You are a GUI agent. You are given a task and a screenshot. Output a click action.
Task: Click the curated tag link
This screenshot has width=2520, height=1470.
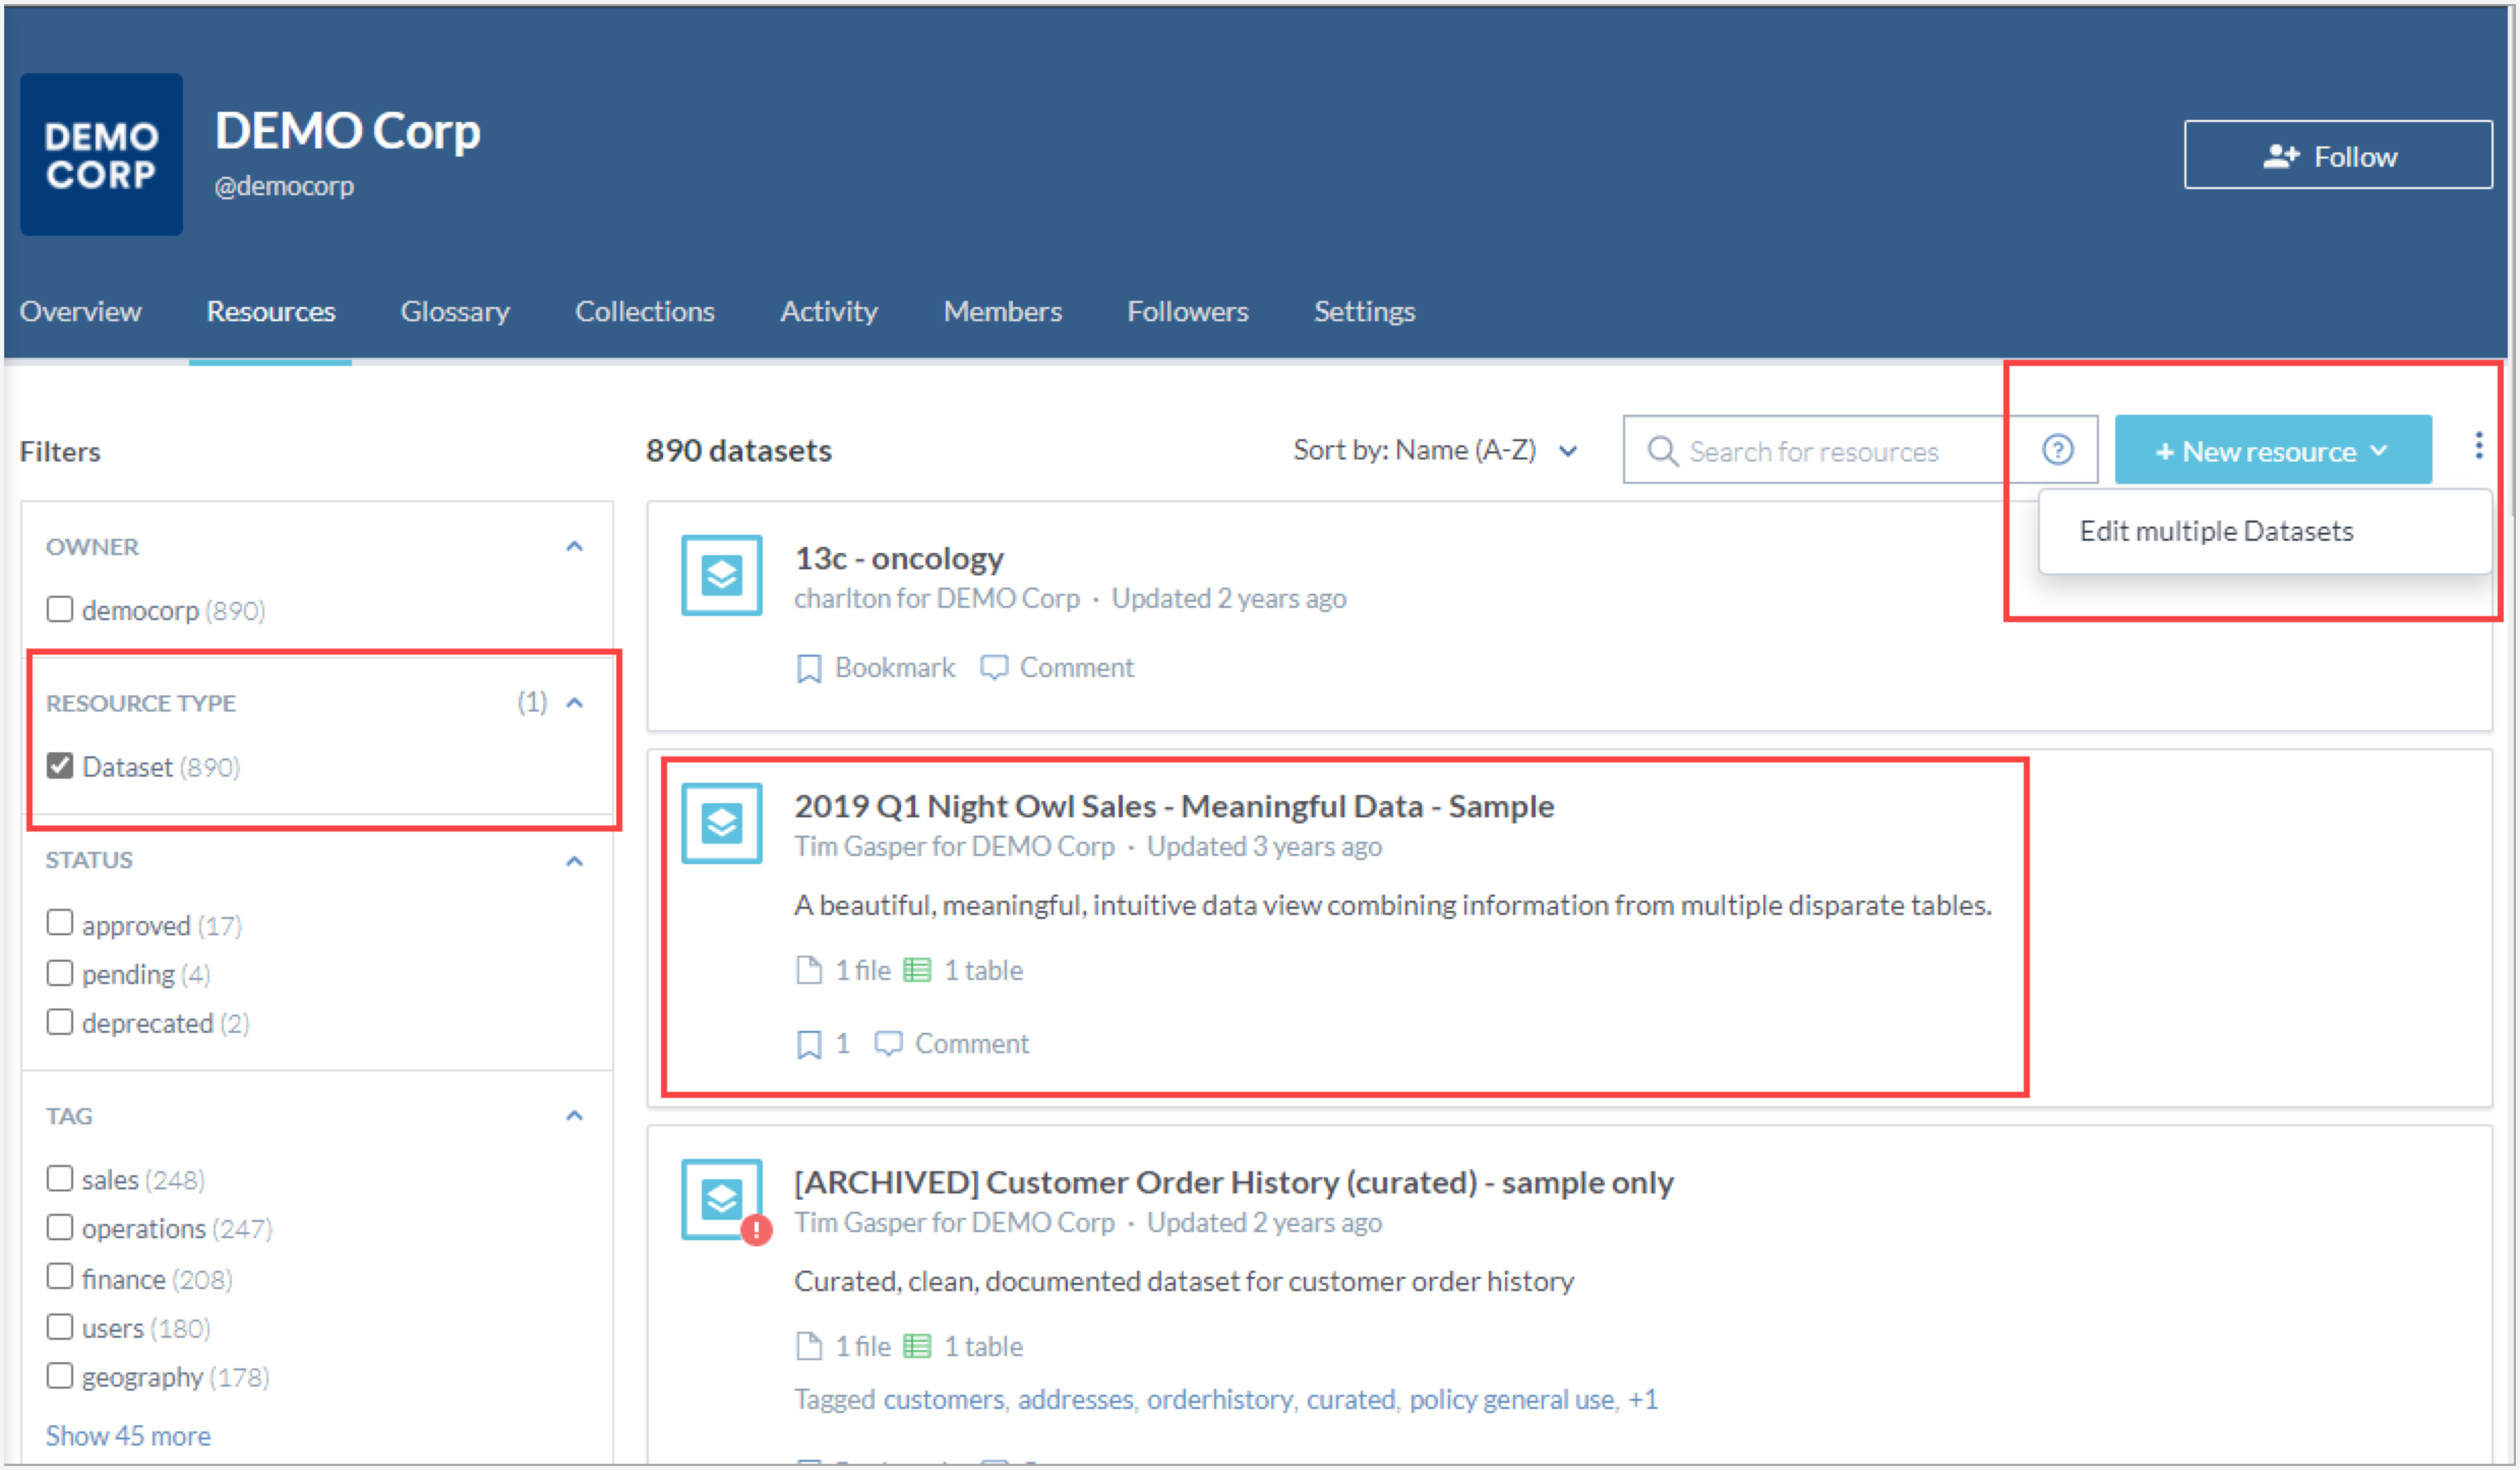pyautogui.click(x=1350, y=1399)
